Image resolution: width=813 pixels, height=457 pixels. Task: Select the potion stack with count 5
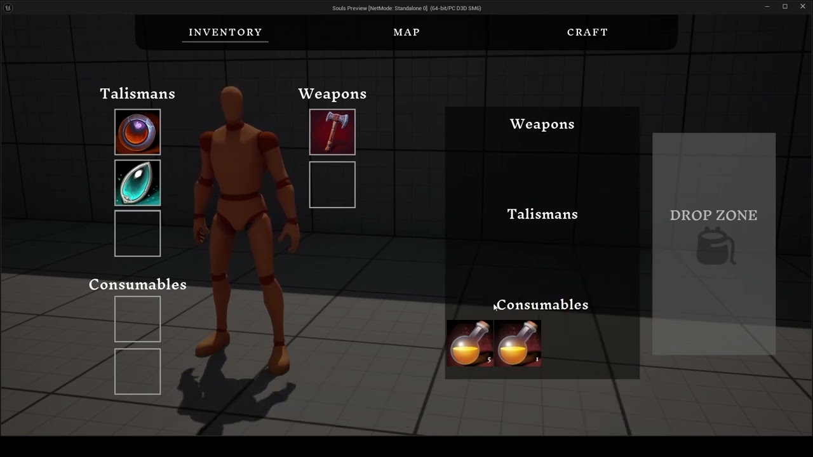coord(470,343)
